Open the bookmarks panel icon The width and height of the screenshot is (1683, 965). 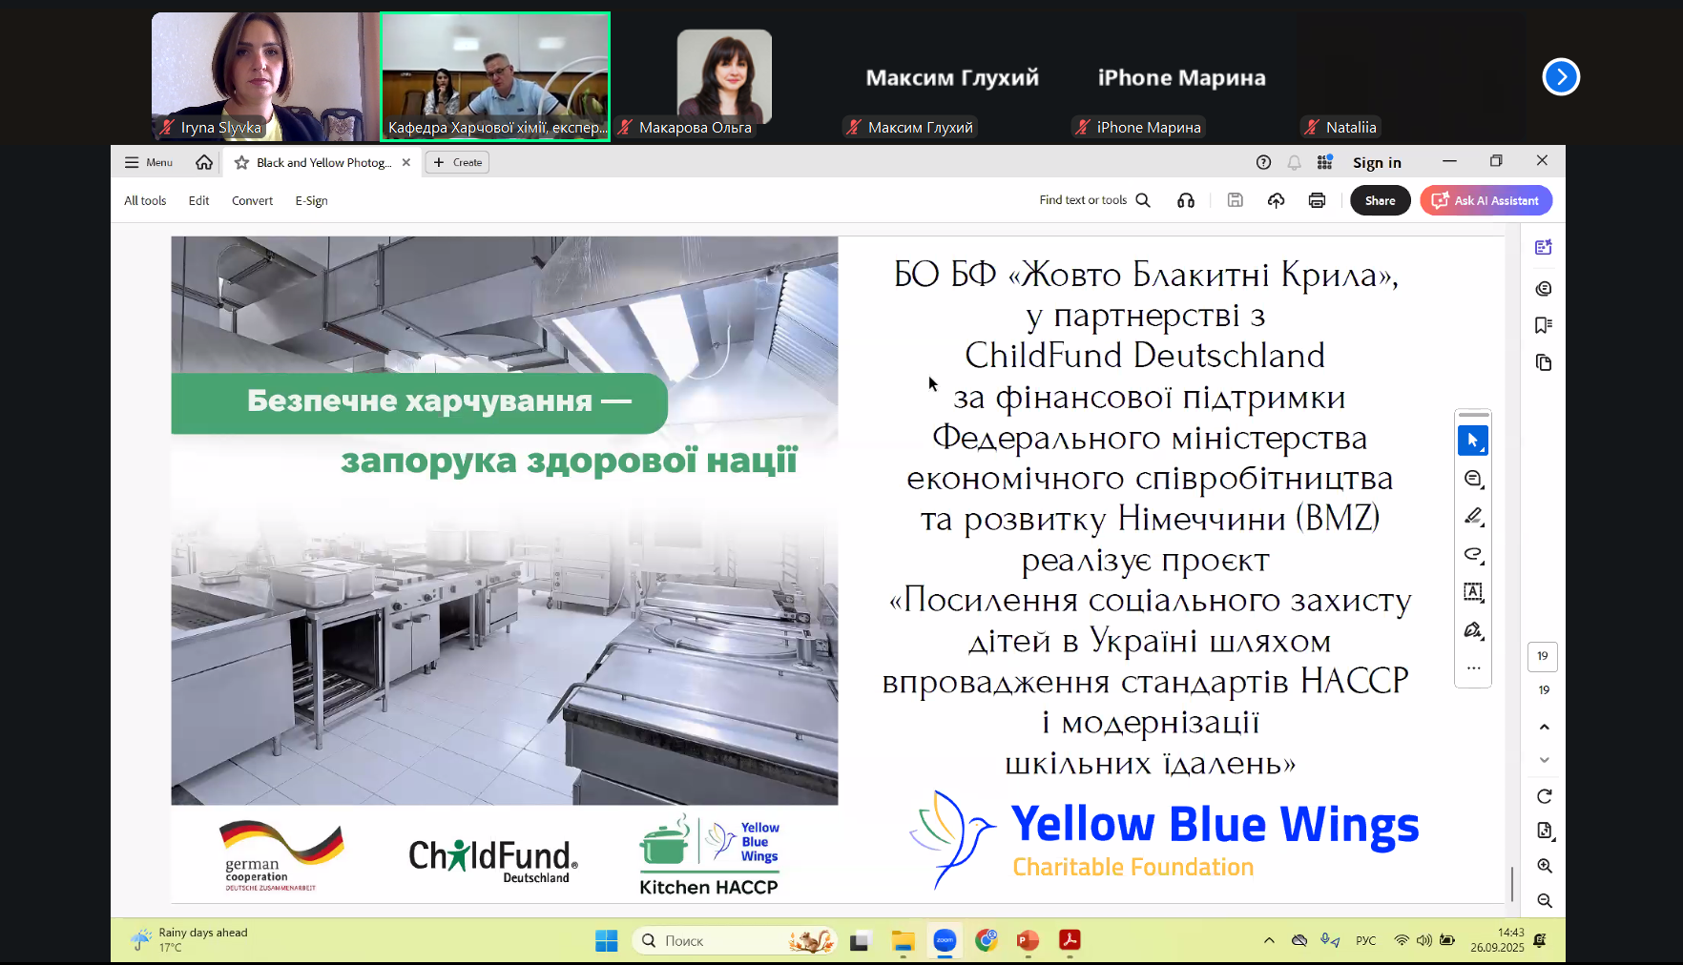(1543, 325)
